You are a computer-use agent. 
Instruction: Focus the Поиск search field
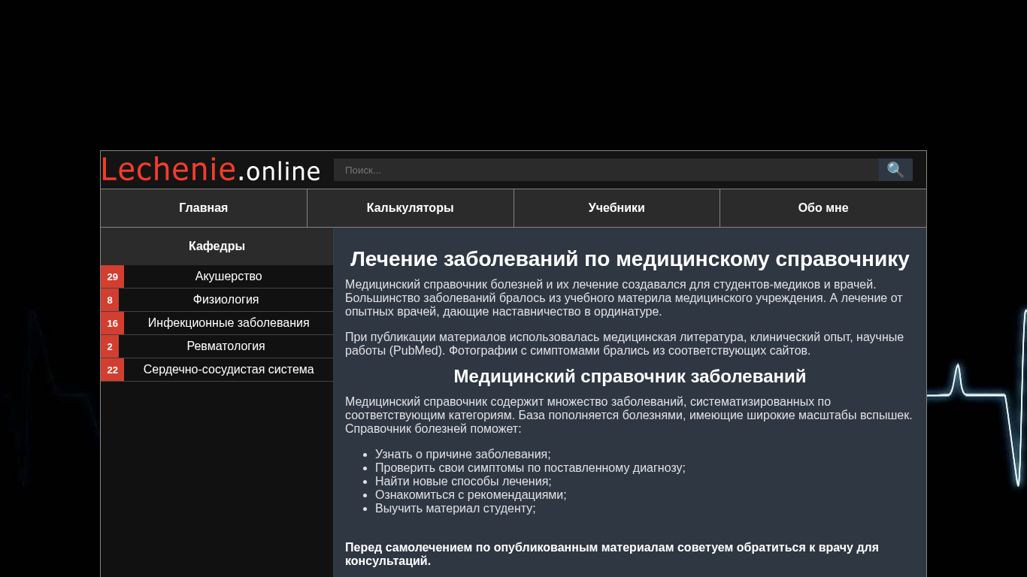coord(606,170)
